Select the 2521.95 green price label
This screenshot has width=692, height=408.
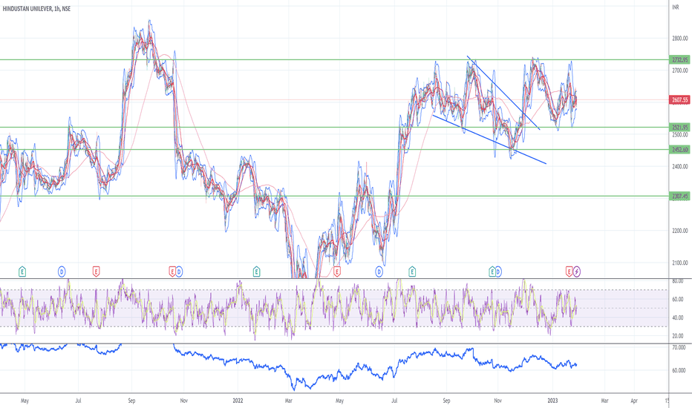tap(680, 128)
